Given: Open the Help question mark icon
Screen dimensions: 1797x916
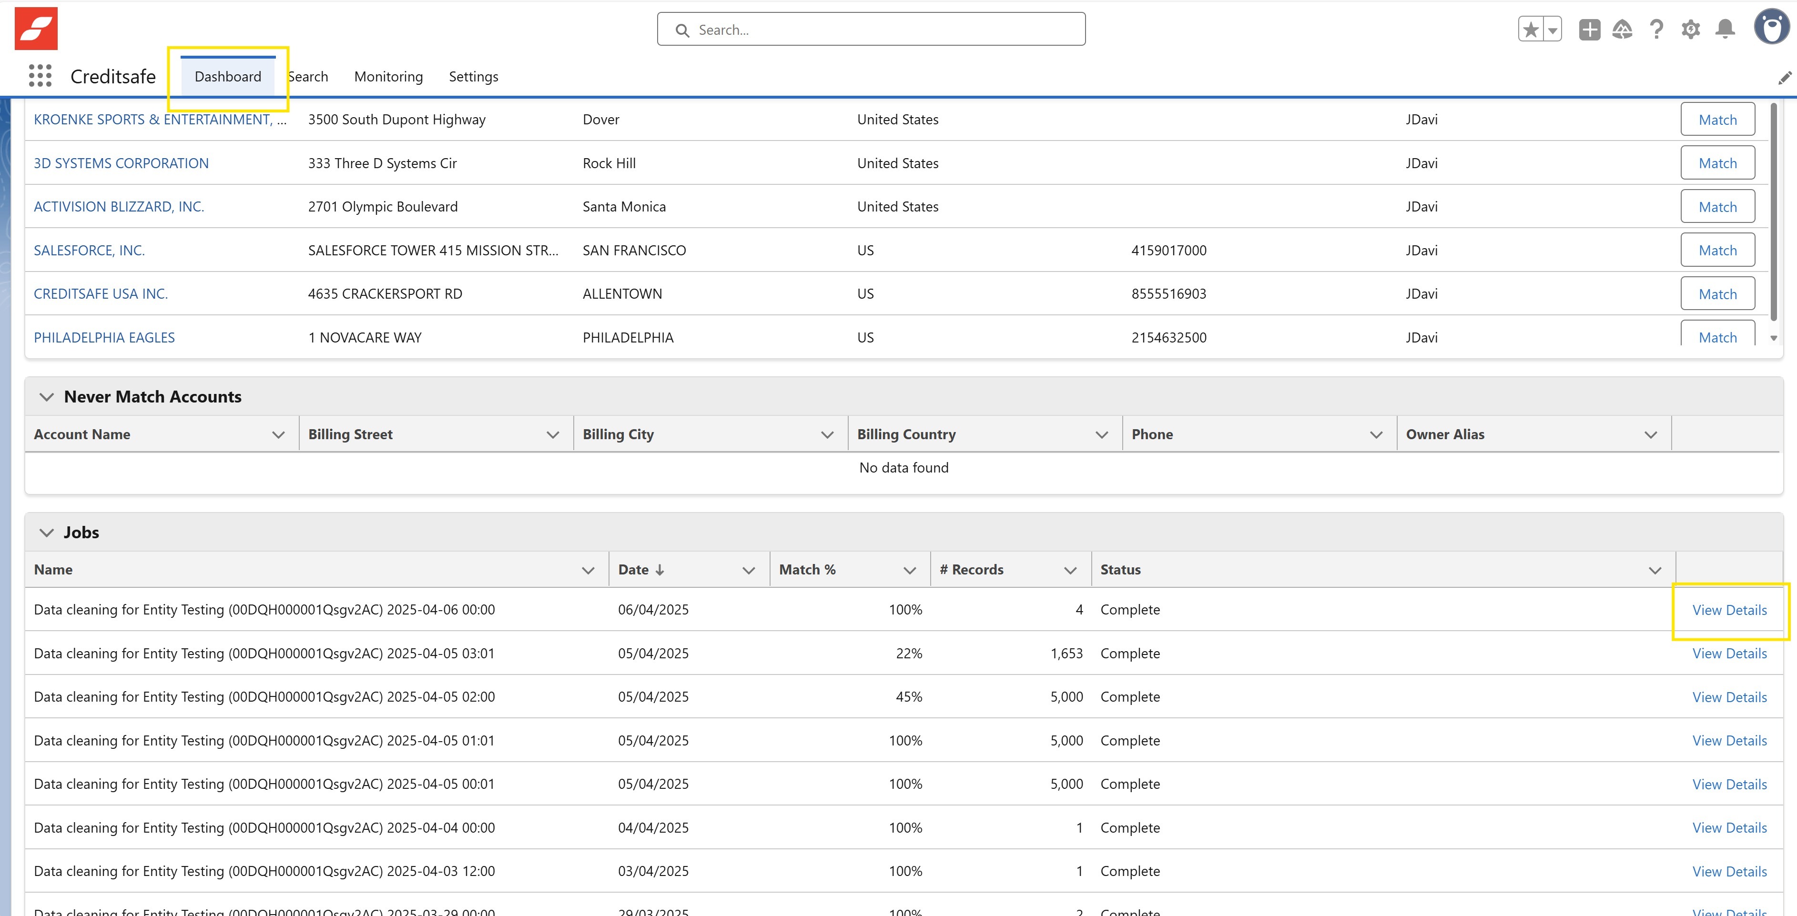Looking at the screenshot, I should (x=1656, y=30).
